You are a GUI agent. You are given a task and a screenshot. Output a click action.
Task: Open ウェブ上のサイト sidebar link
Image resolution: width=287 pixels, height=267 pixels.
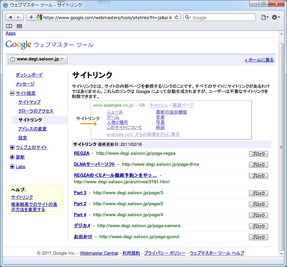pos(32,147)
